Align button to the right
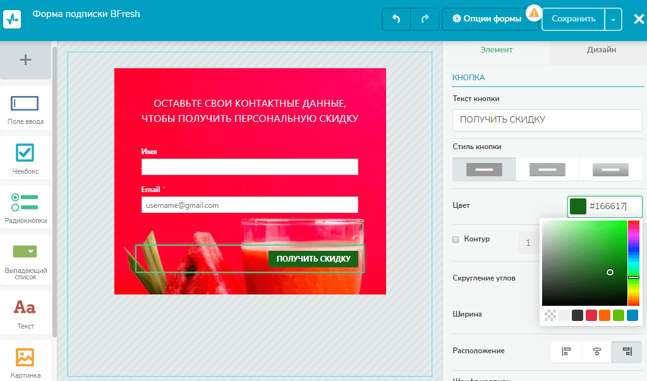 click(x=627, y=351)
